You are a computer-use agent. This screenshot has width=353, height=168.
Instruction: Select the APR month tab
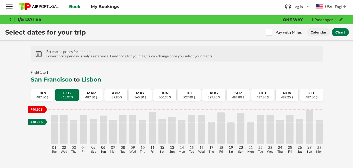pos(116,95)
